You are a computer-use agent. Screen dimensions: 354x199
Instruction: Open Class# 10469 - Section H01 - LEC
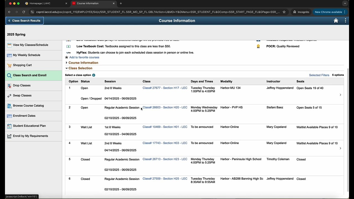click(165, 127)
